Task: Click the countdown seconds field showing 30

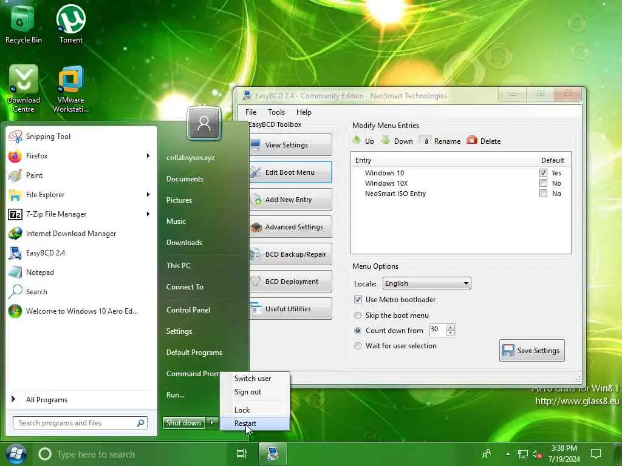Action: (438, 330)
